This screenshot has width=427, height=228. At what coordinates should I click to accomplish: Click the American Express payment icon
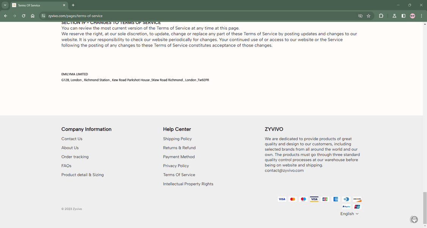(x=336, y=199)
